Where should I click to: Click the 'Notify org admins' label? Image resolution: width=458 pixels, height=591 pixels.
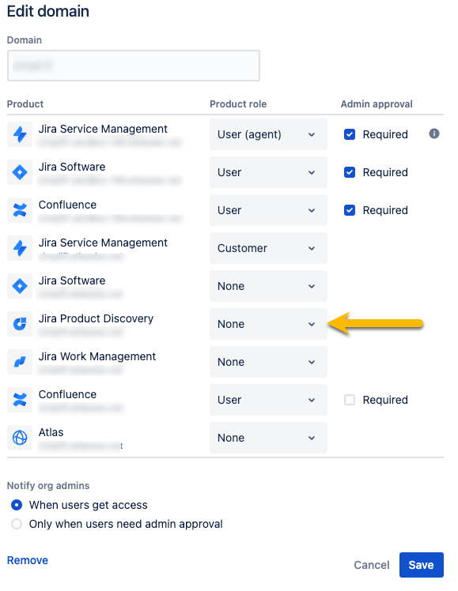coord(48,485)
